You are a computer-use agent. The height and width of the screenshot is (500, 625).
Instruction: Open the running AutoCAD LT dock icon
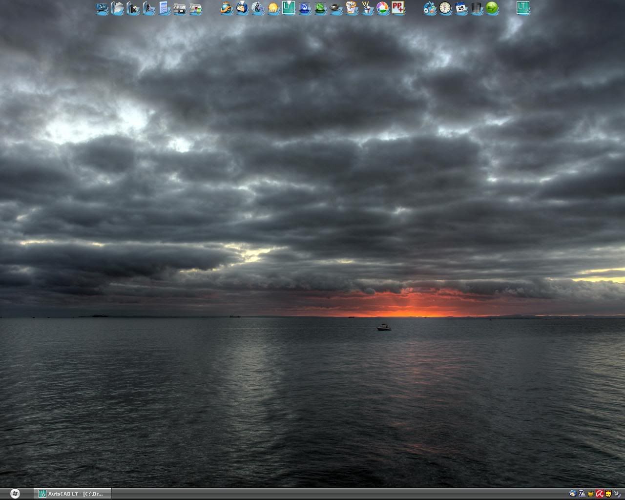[523, 8]
